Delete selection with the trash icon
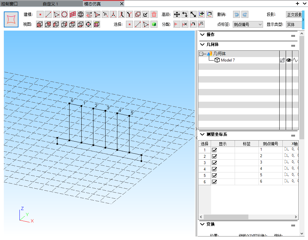Screen dimensions: 308x240 coord(154,14)
